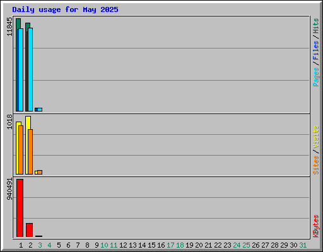Click day 15 on the x-axis

pos(151,245)
